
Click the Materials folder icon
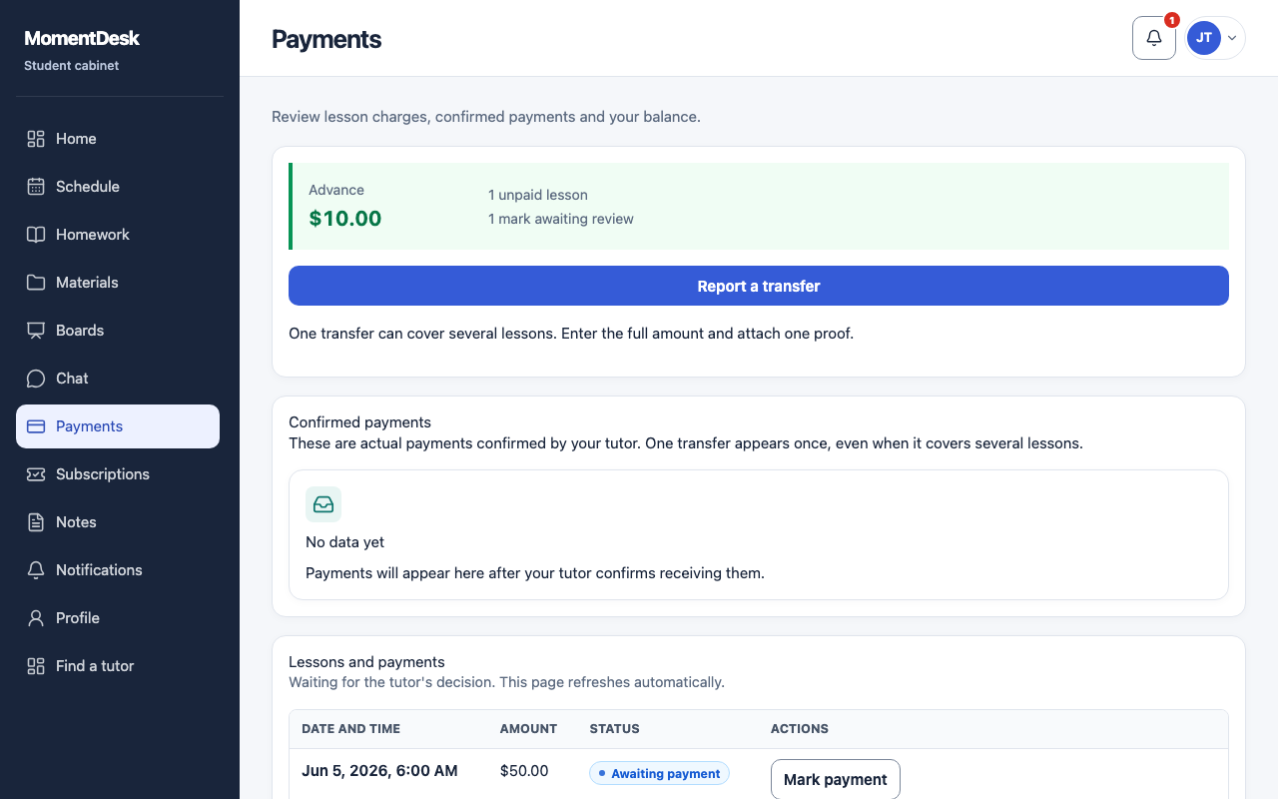(36, 283)
